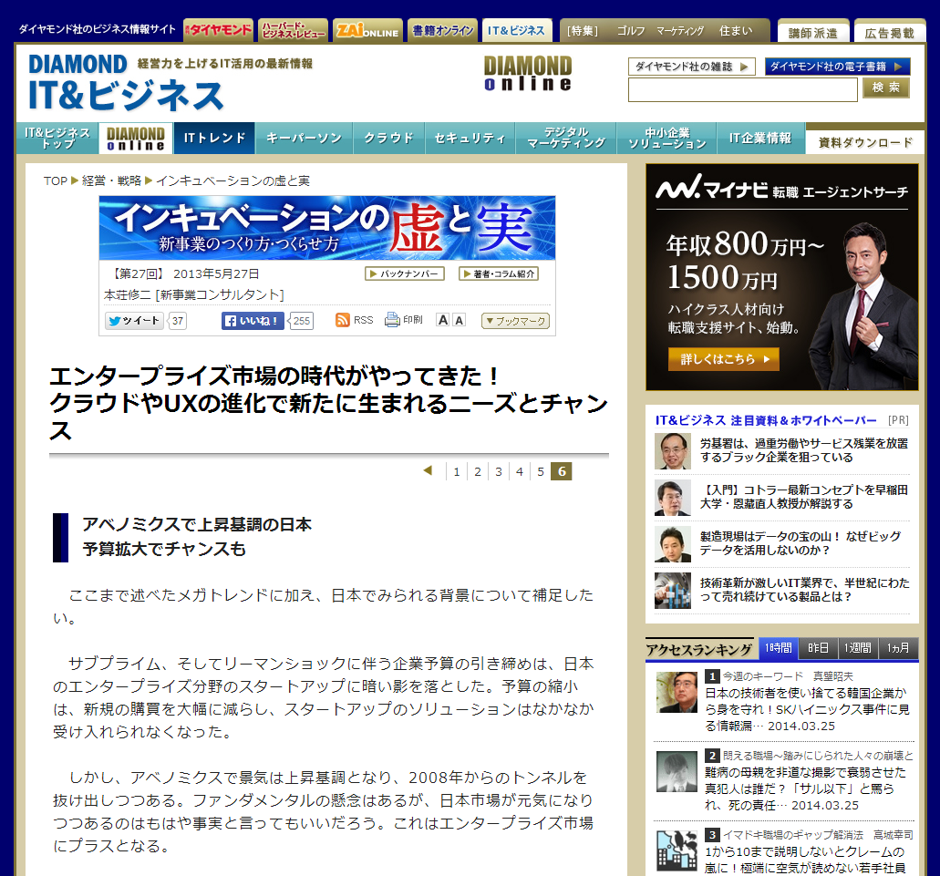Open the キーパーソン nav tab
This screenshot has width=940, height=876.
coord(304,139)
